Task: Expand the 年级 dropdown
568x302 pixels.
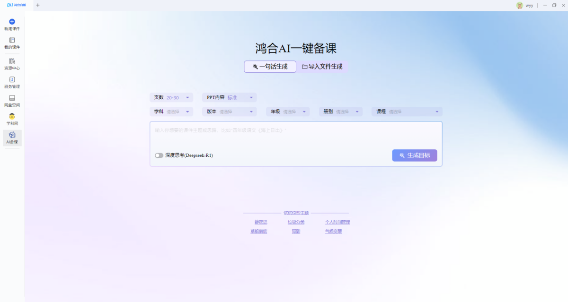Action: 288,112
